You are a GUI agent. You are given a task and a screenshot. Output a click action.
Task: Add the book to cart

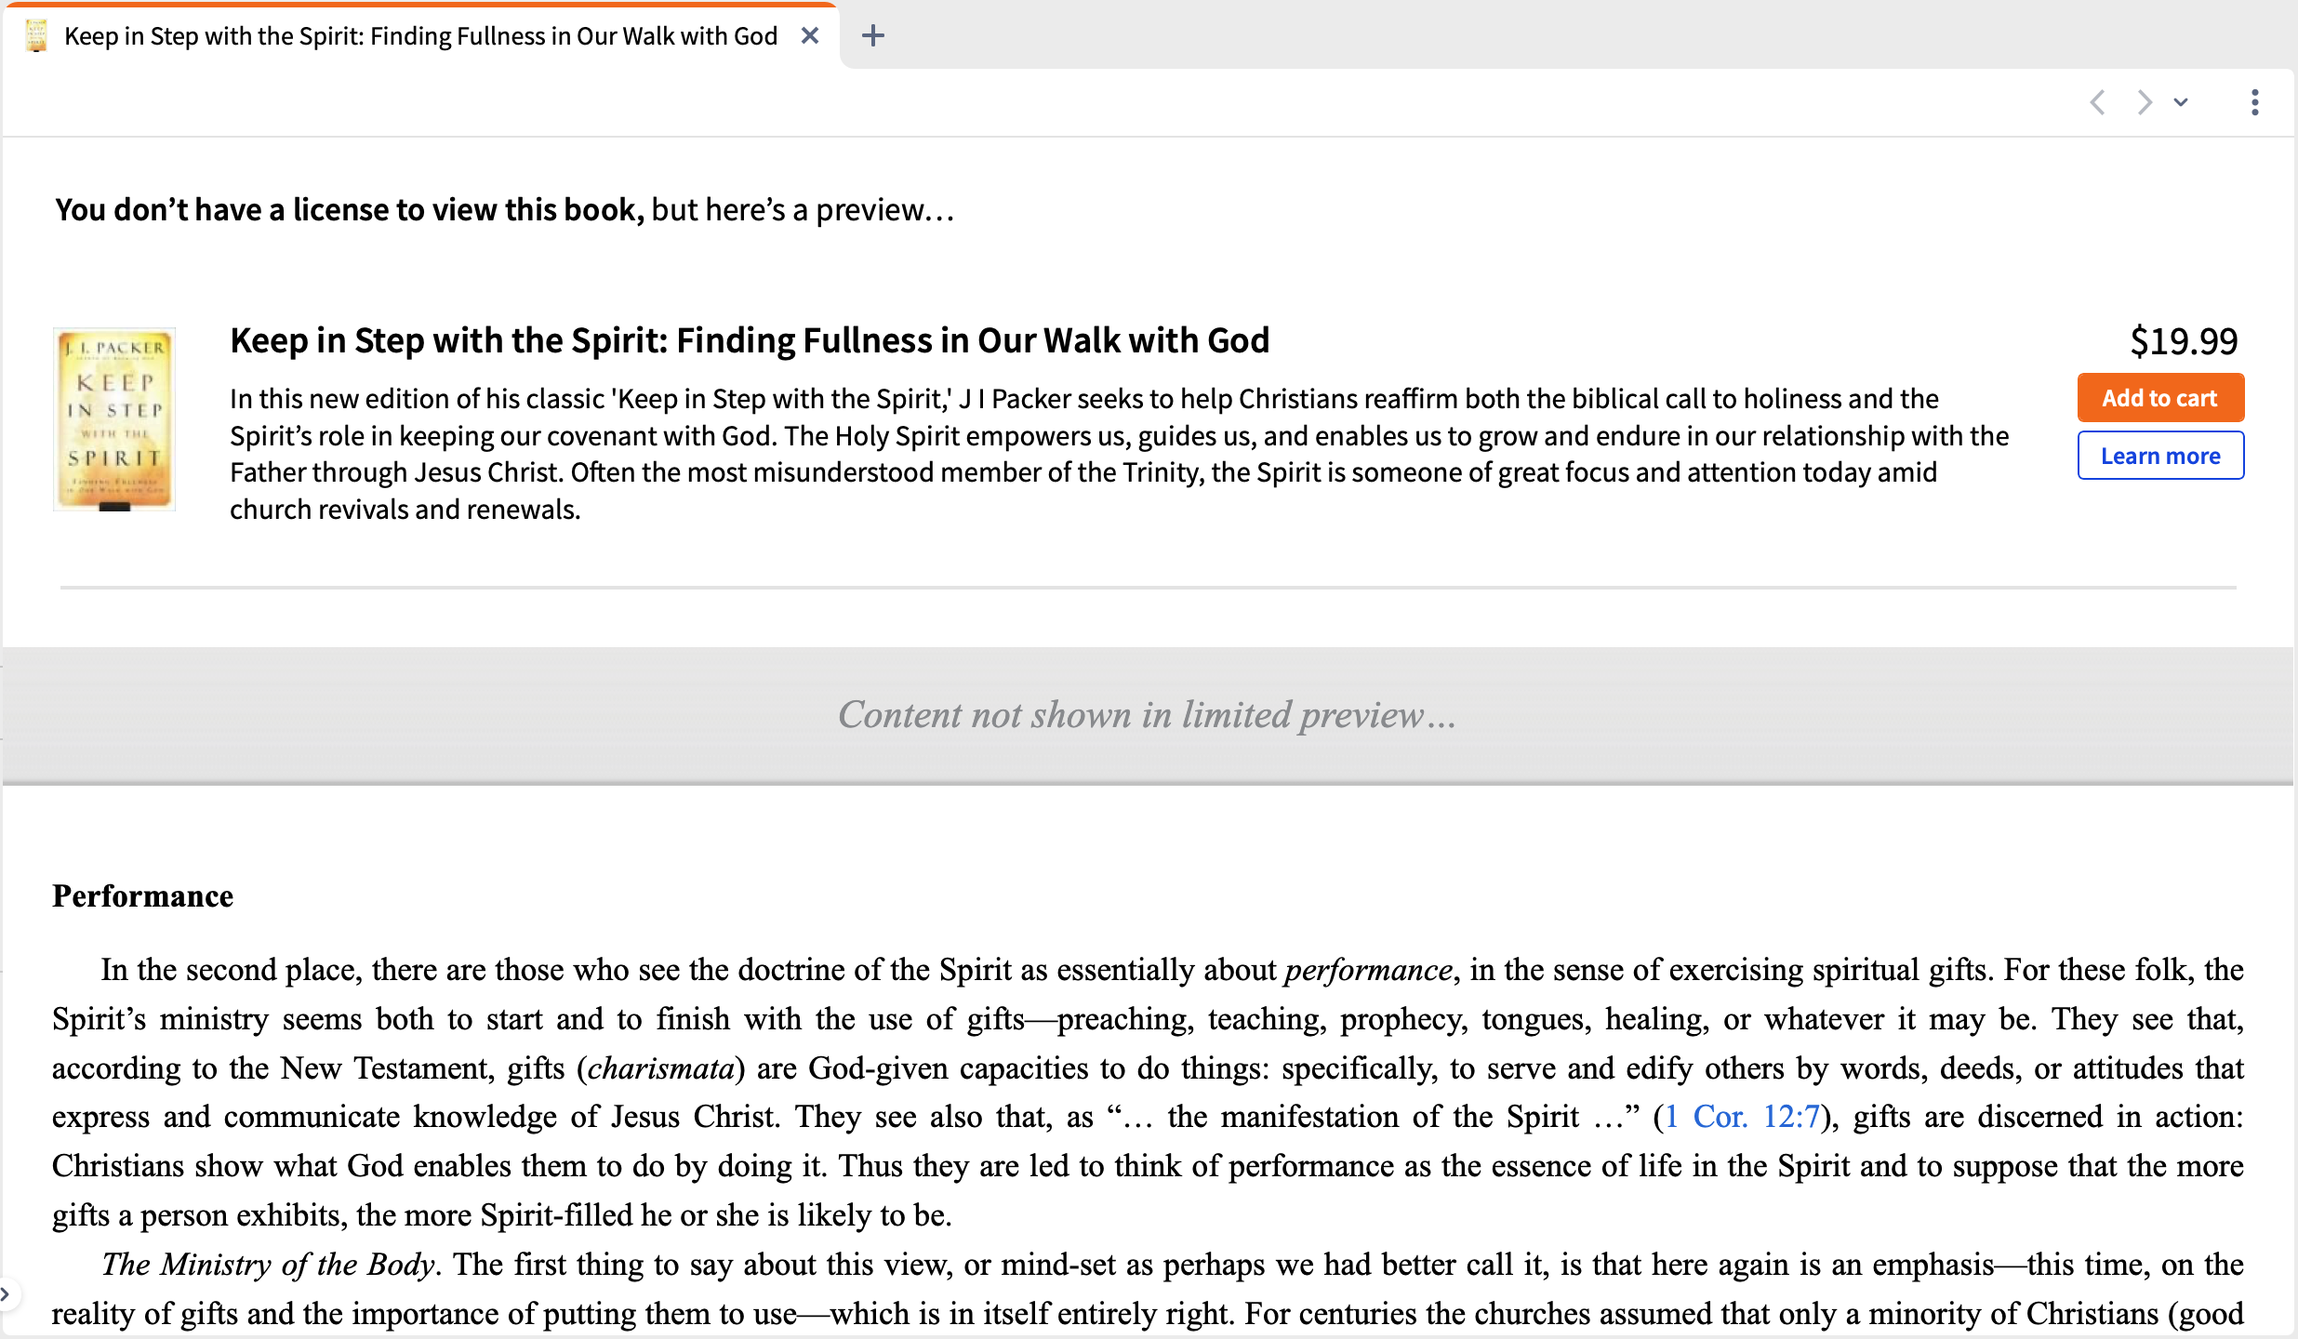pyautogui.click(x=2160, y=398)
